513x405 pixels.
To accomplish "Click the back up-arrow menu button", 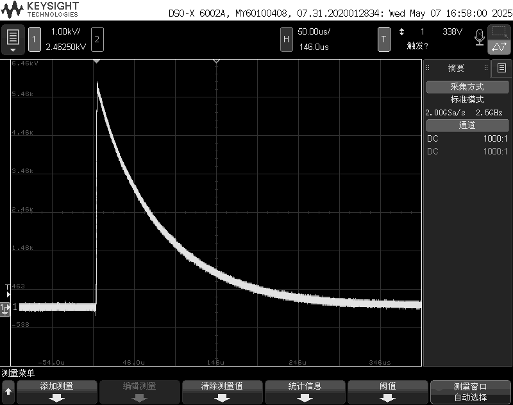I will [x=8, y=392].
